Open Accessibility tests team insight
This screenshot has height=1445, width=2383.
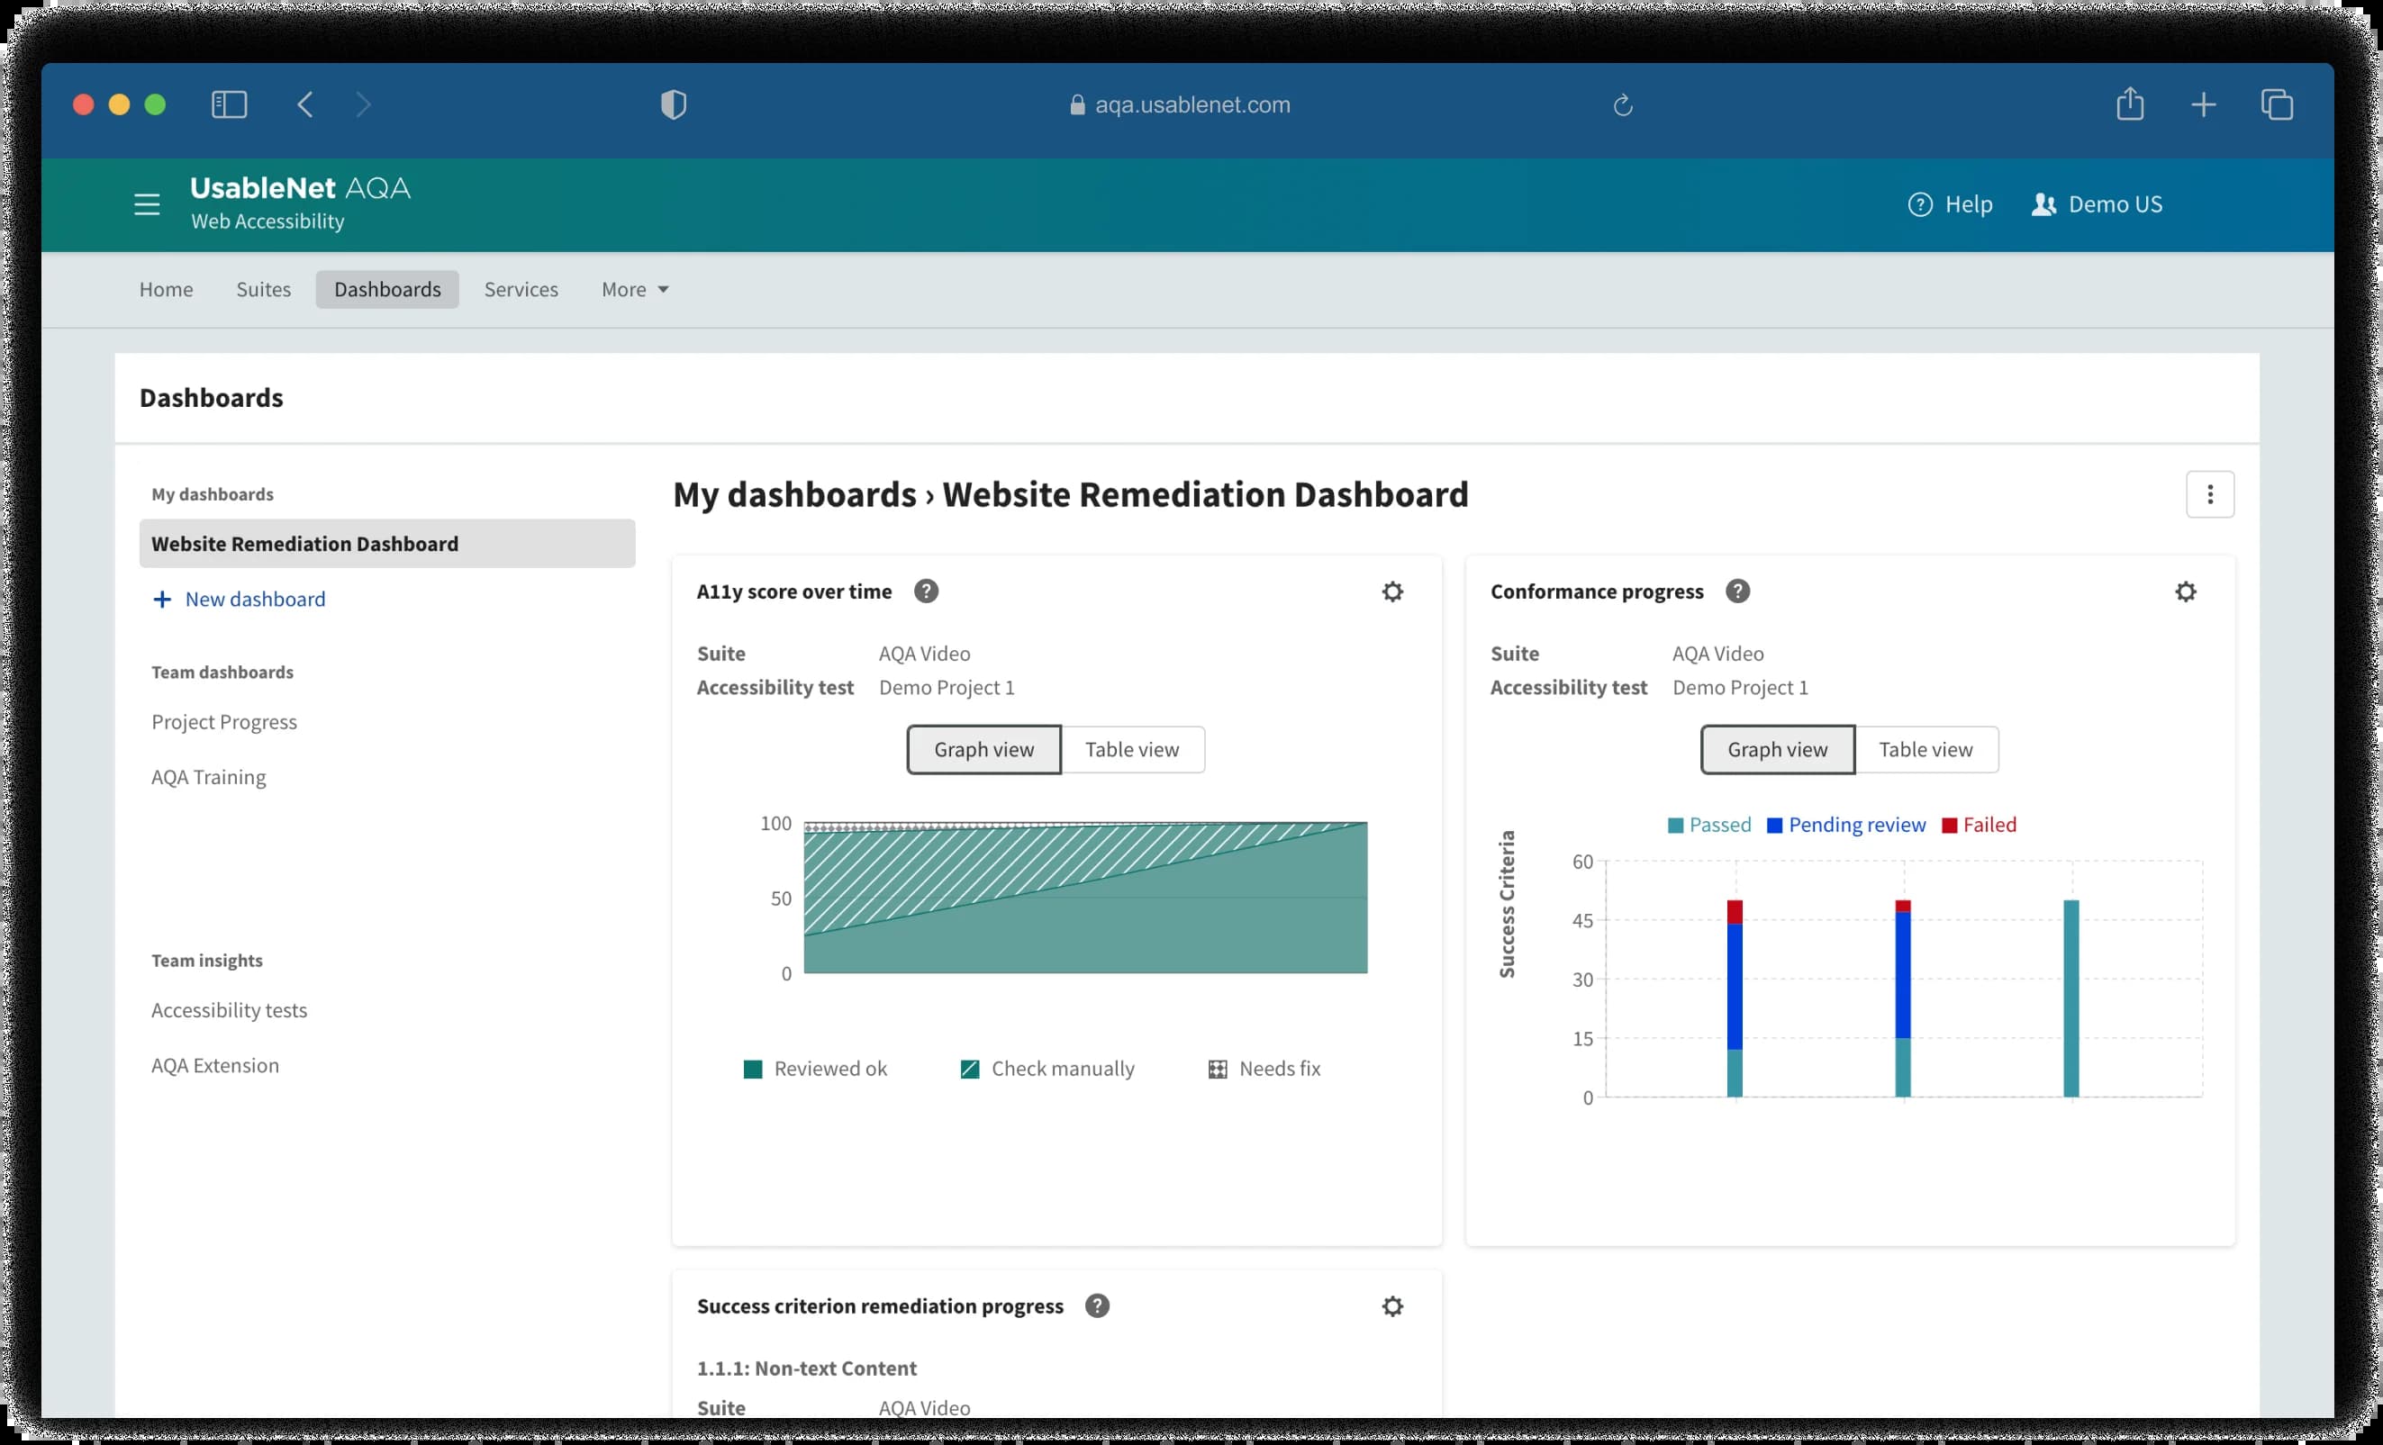pos(230,1010)
